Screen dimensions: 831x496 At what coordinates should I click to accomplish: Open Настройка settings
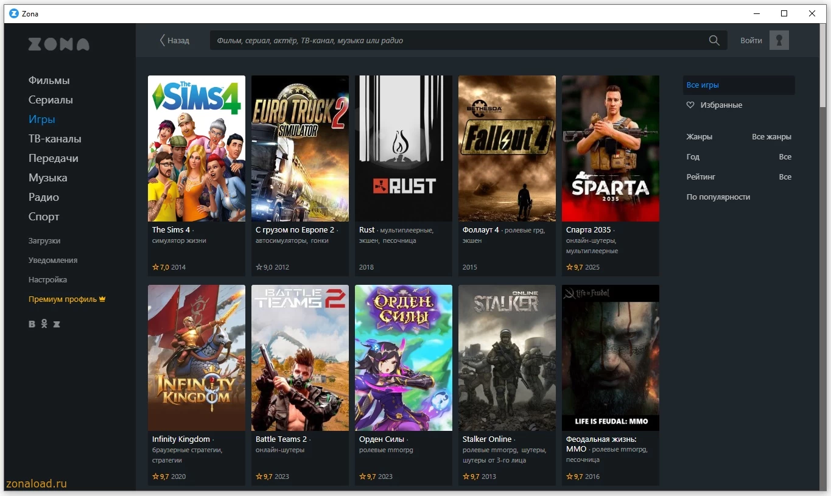click(47, 280)
